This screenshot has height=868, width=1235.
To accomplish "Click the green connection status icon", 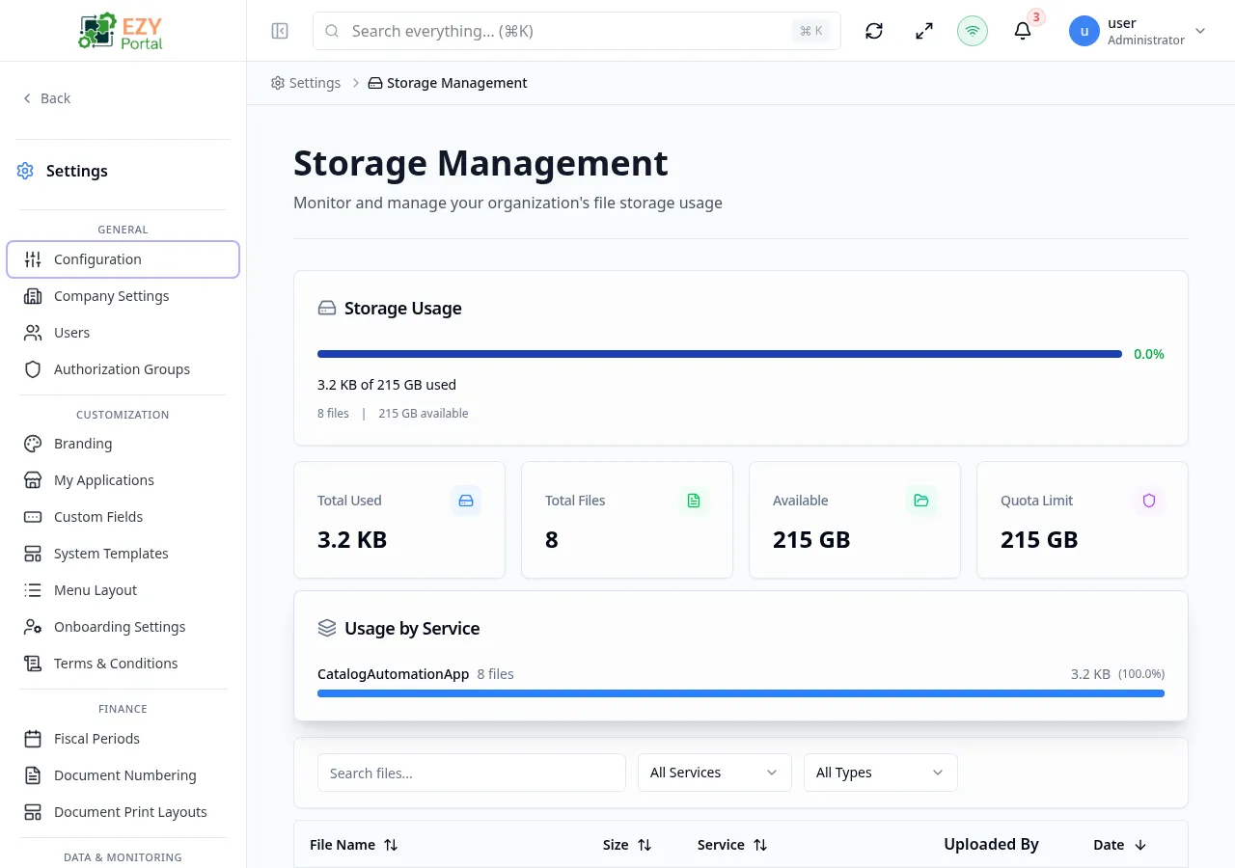I will (973, 31).
